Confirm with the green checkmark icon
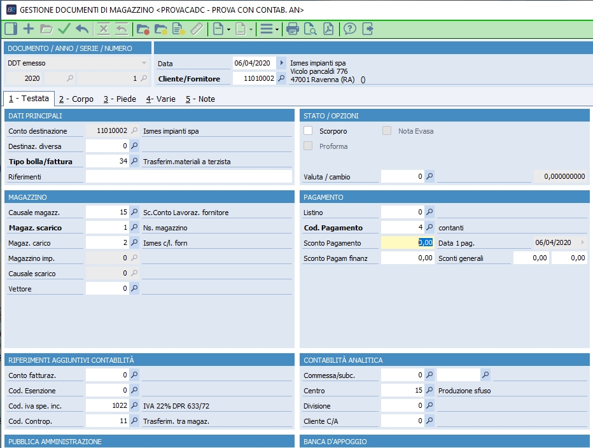 click(64, 29)
